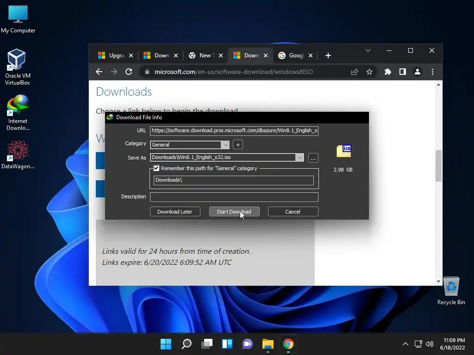Screen dimensions: 474x355
Task: Browse for save location with ellipsis button
Action: coord(313,158)
